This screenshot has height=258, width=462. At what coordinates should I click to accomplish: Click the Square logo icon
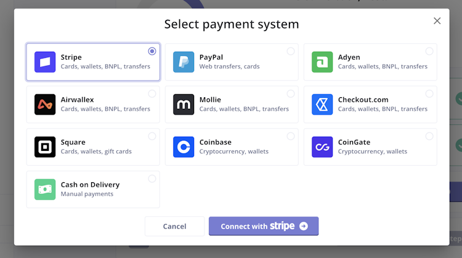45,147
